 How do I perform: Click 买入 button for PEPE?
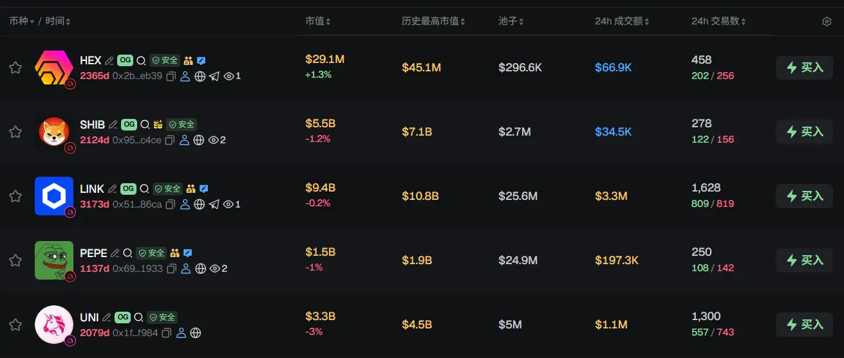[805, 260]
